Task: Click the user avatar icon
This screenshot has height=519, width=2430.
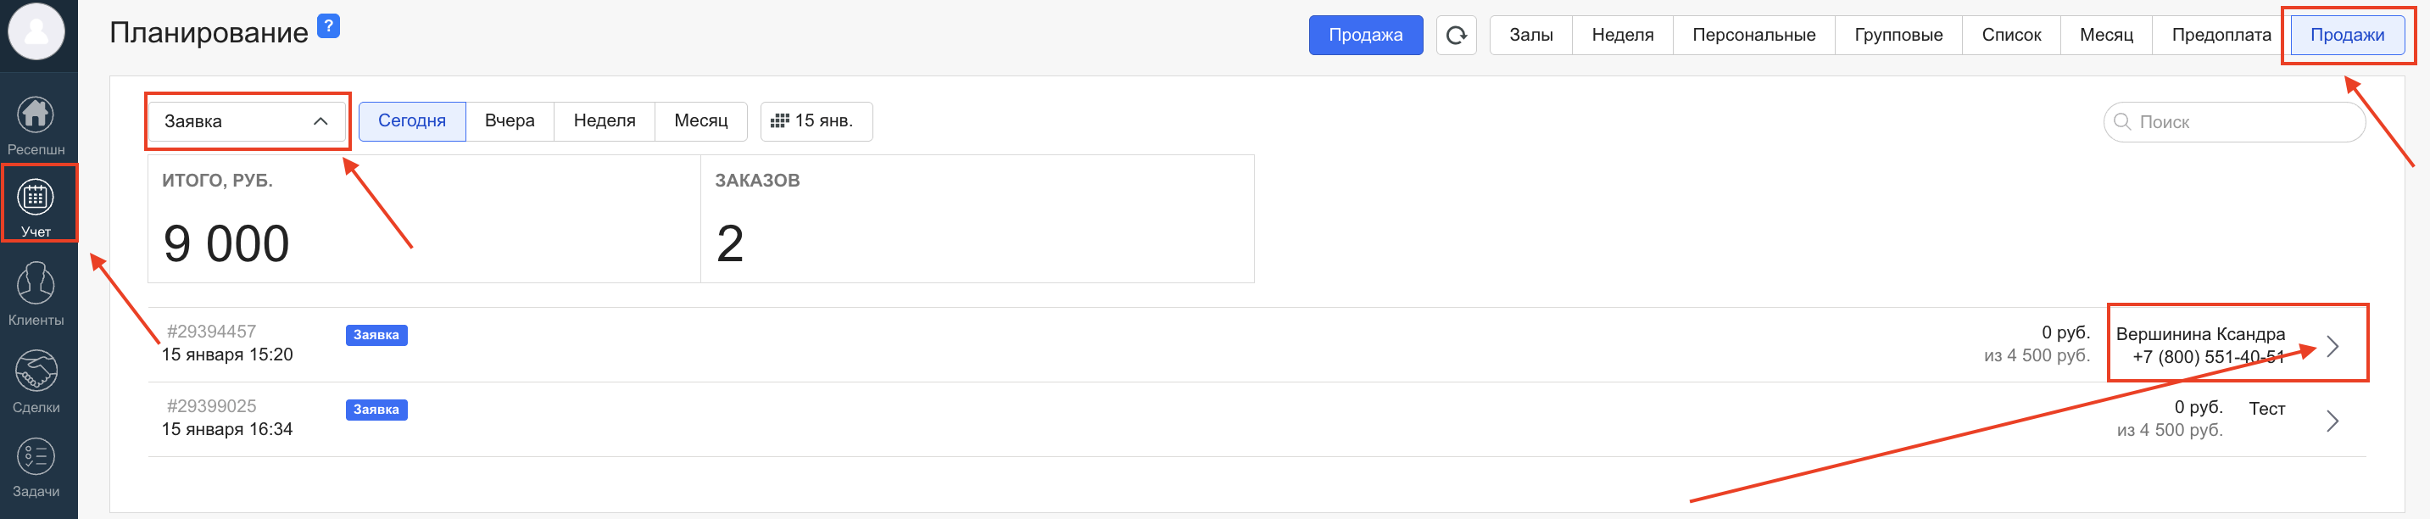Action: click(x=36, y=31)
